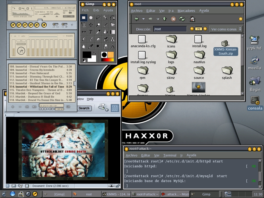The image size is (264, 198).
Task: Click playlist 'sel' button
Action: pyautogui.click(x=27, y=107)
